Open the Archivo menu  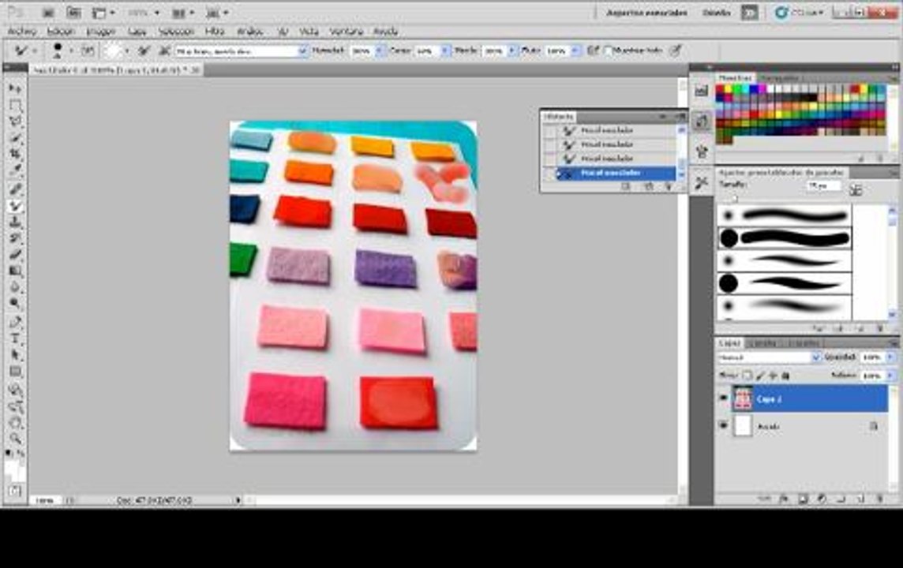click(x=22, y=31)
